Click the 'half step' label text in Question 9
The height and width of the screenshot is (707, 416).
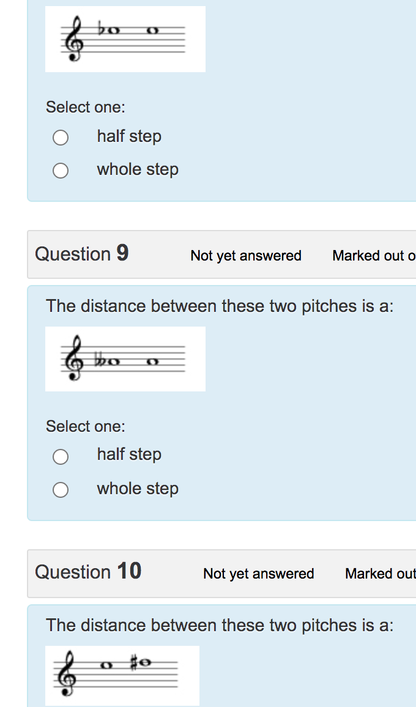(x=128, y=455)
